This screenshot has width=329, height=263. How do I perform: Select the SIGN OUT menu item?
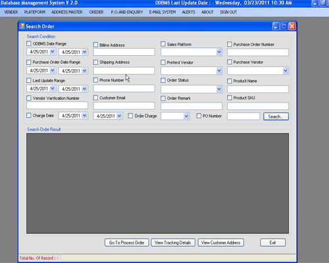coord(228,12)
